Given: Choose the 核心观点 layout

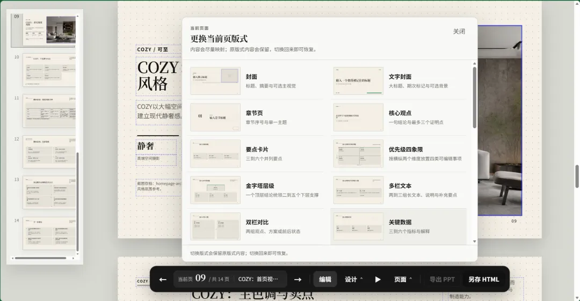Looking at the screenshot, I should (x=398, y=117).
